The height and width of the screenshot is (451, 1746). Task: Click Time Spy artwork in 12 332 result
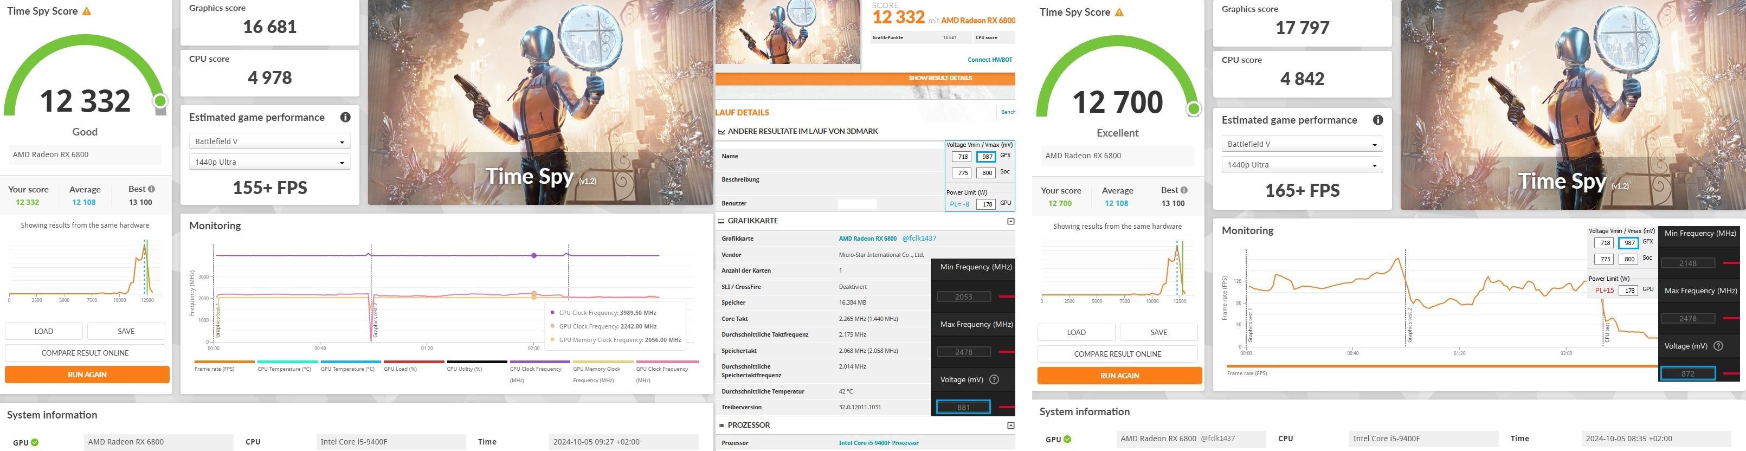(x=540, y=102)
